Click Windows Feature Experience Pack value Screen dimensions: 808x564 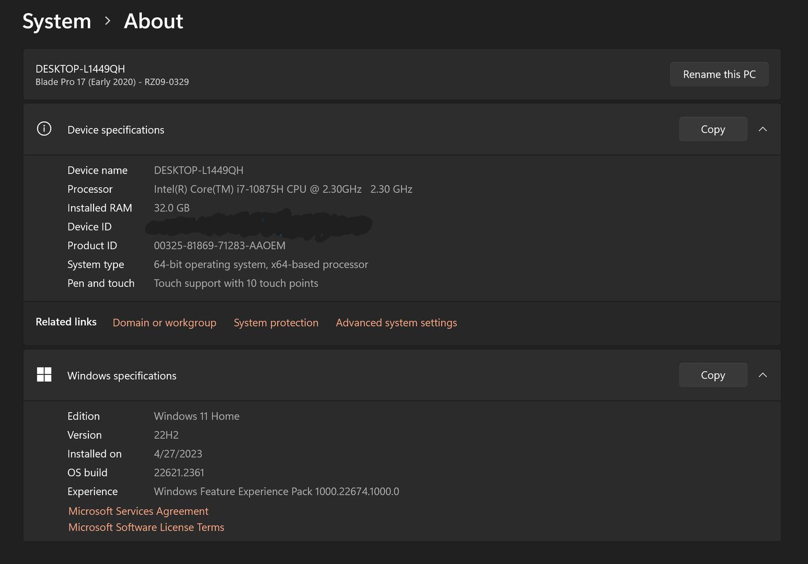[276, 491]
